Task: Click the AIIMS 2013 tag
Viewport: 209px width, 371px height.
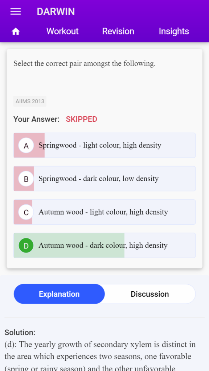Action: [30, 101]
